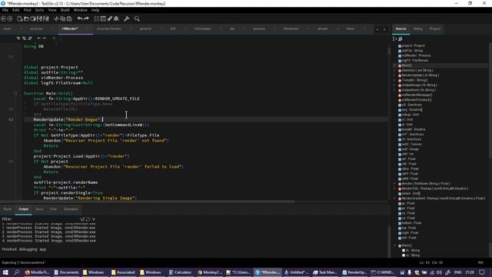
Task: Select the logFS : FileStream tree item
Action: pos(413,60)
